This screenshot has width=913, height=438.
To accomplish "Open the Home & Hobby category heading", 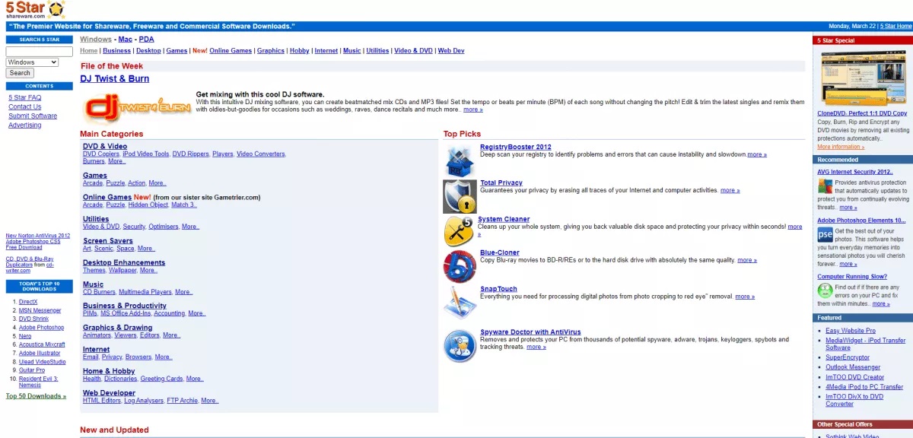I will (109, 371).
